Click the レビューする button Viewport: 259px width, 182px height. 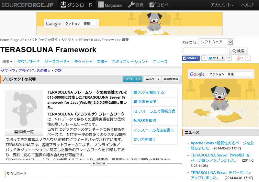pos(132,79)
